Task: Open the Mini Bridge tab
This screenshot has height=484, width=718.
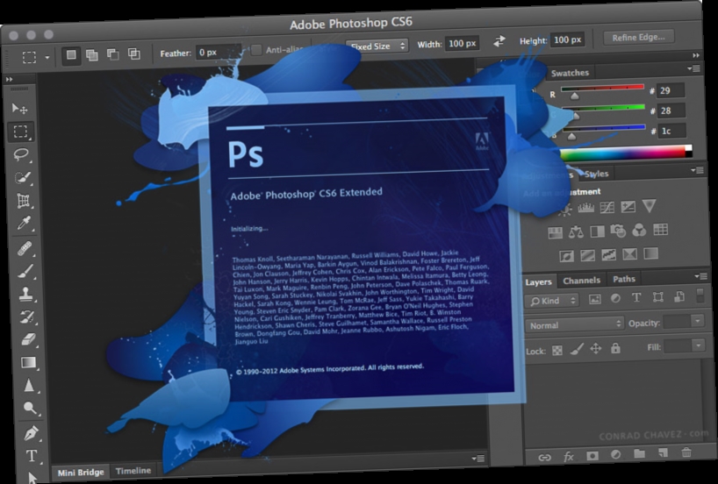Action: point(81,473)
